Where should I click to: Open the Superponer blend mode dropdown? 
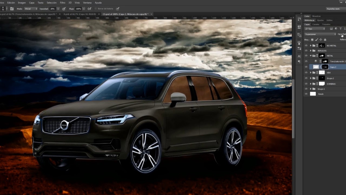point(320,34)
